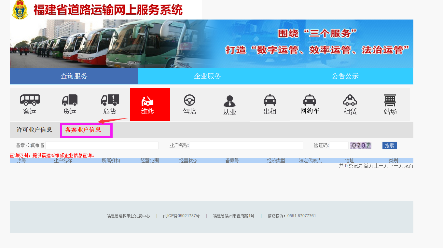The height and width of the screenshot is (248, 443).
Task: Refresh the 0707 captcha image
Action: pos(361,145)
